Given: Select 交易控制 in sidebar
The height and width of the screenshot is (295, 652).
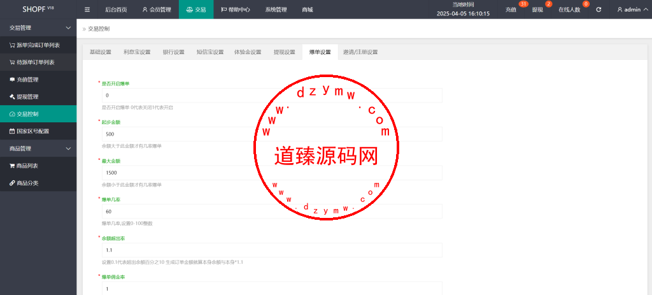Looking at the screenshot, I should tap(38, 114).
